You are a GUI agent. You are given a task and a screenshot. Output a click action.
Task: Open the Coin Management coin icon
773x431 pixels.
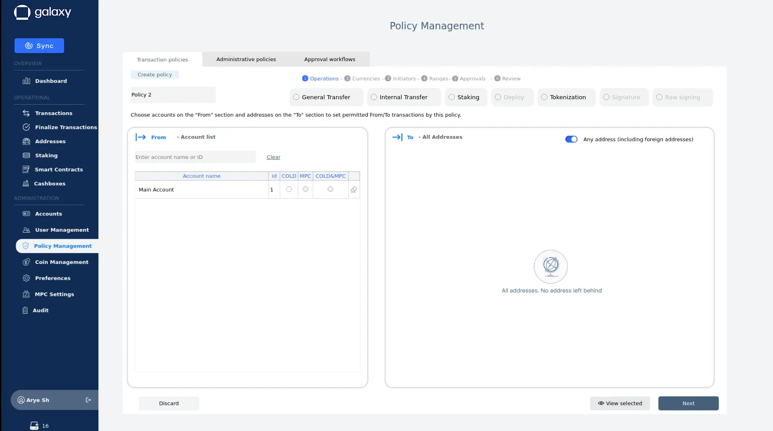[27, 262]
